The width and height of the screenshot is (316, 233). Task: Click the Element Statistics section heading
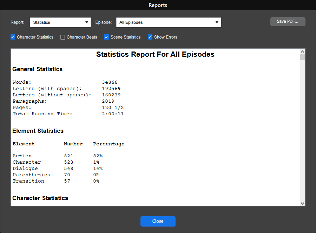tap(38, 131)
